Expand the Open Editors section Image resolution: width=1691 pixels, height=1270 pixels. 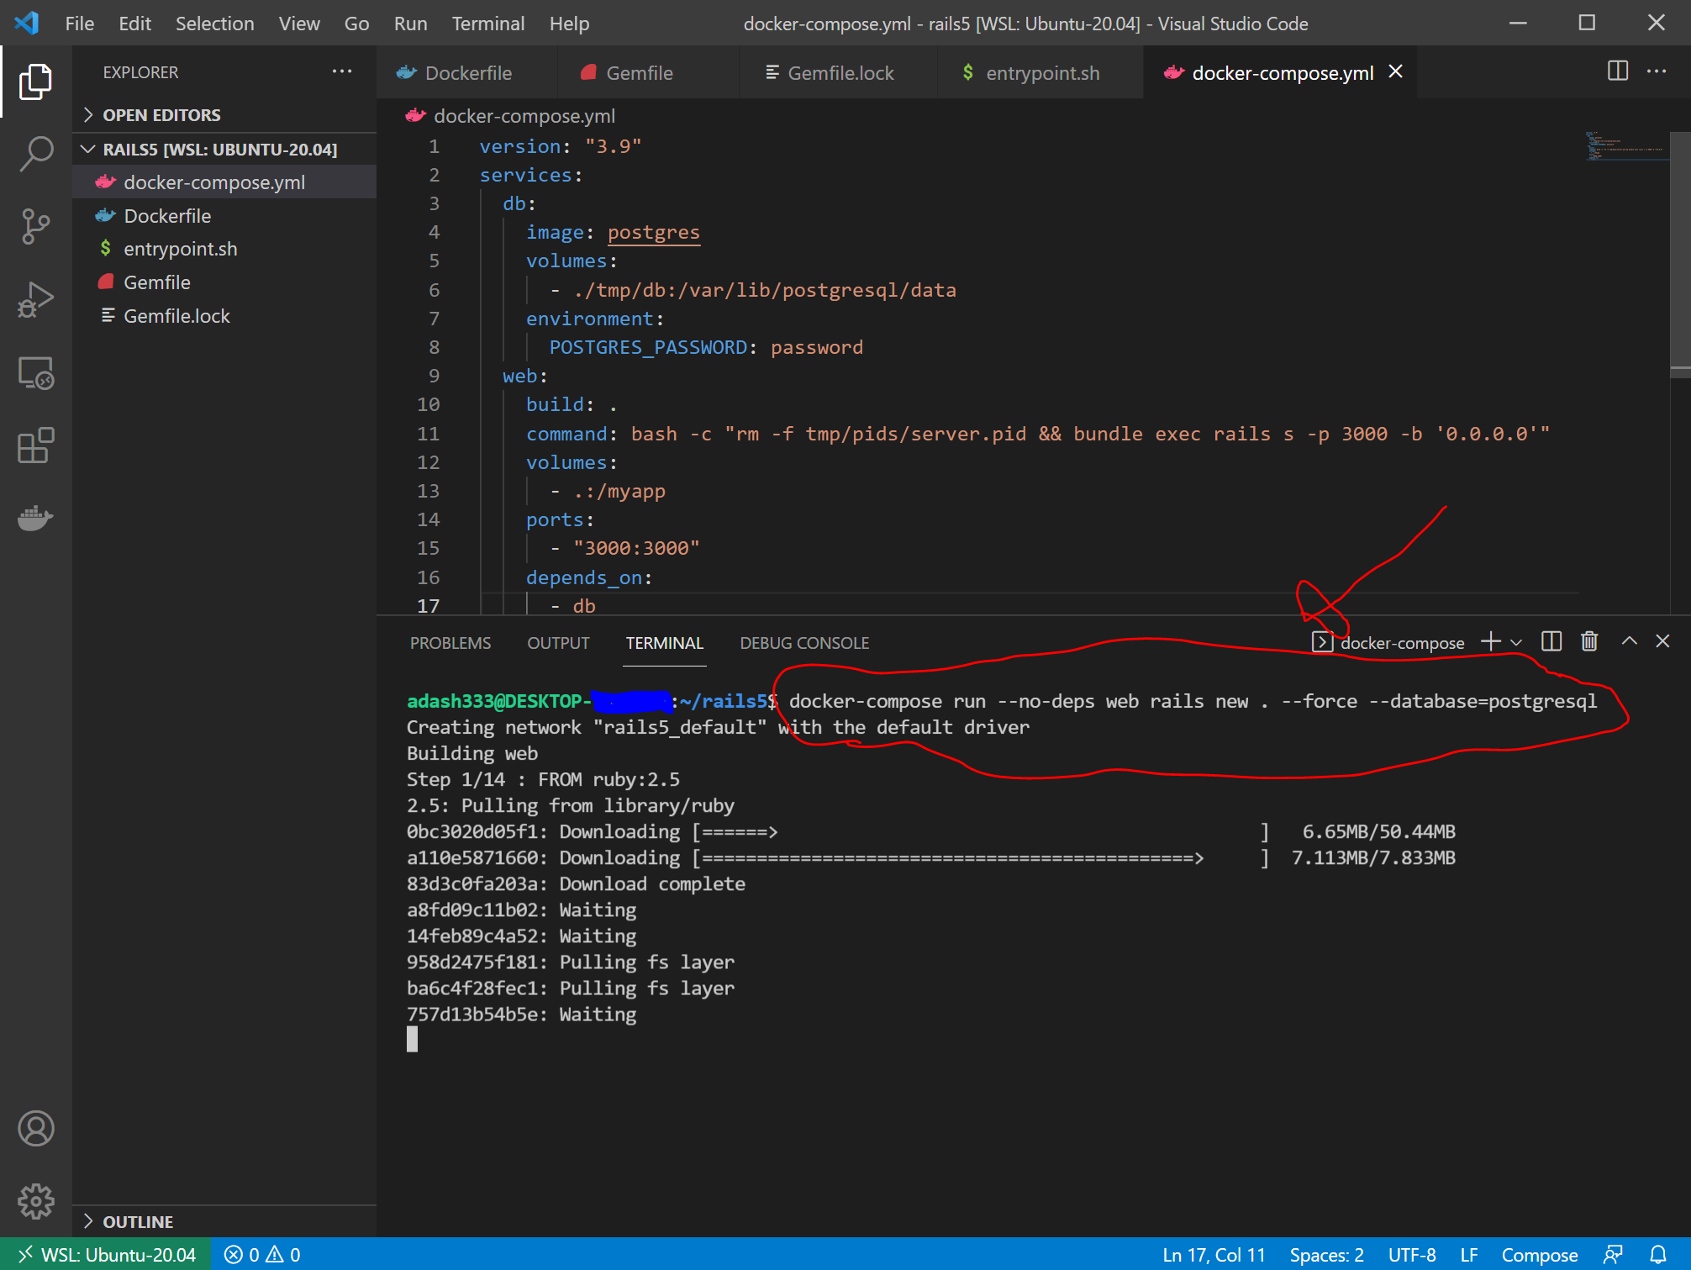(224, 115)
